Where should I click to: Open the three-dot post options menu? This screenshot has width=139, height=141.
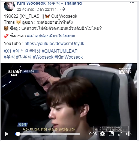[x=132, y=2]
